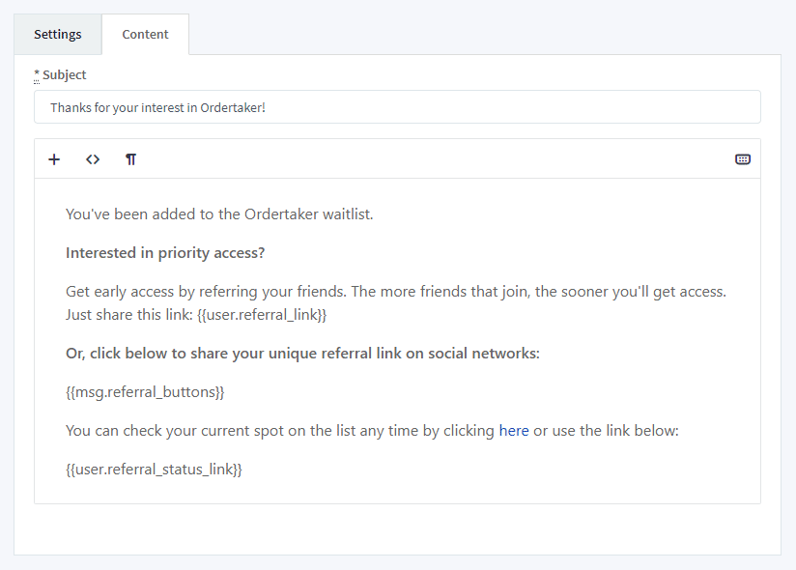Open keyboard shortcuts icon in editor toolbar
Viewport: 796px width, 570px height.
(742, 159)
